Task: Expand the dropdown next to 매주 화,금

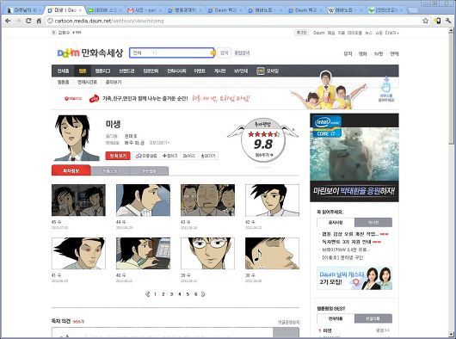Action: point(159,143)
